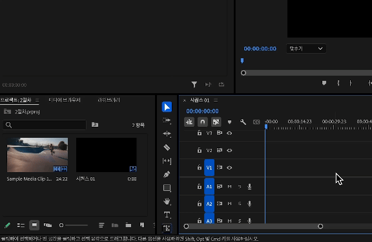Open sort icons menu
Image resolution: width=372 pixels, height=242 pixels.
(101, 225)
